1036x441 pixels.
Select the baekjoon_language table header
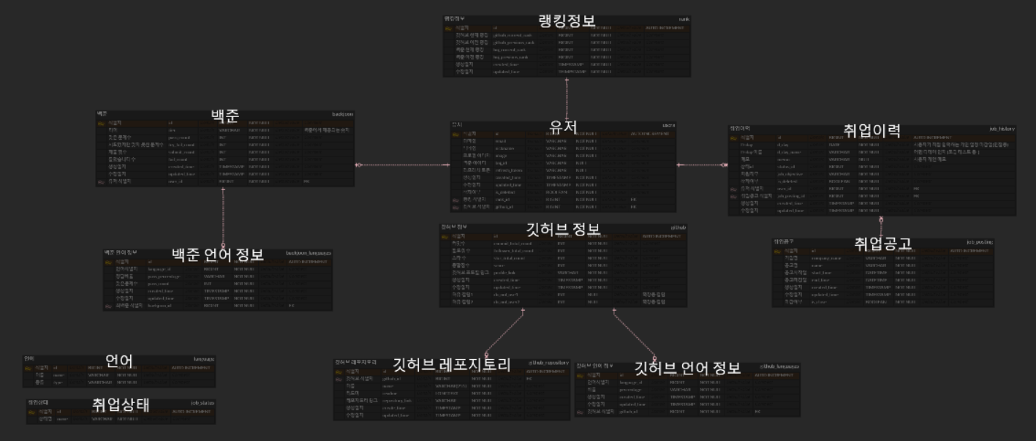coord(218,253)
